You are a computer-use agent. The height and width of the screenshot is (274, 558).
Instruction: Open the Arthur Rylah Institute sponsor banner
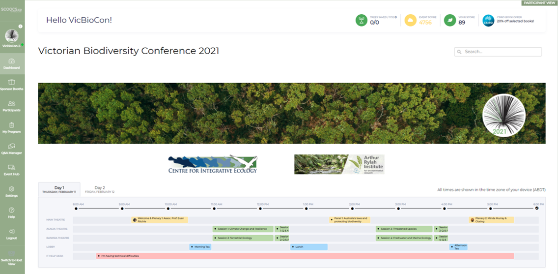tap(339, 164)
